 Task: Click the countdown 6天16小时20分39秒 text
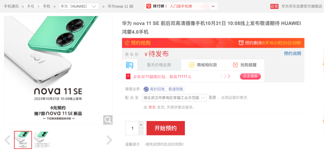pos(282,43)
